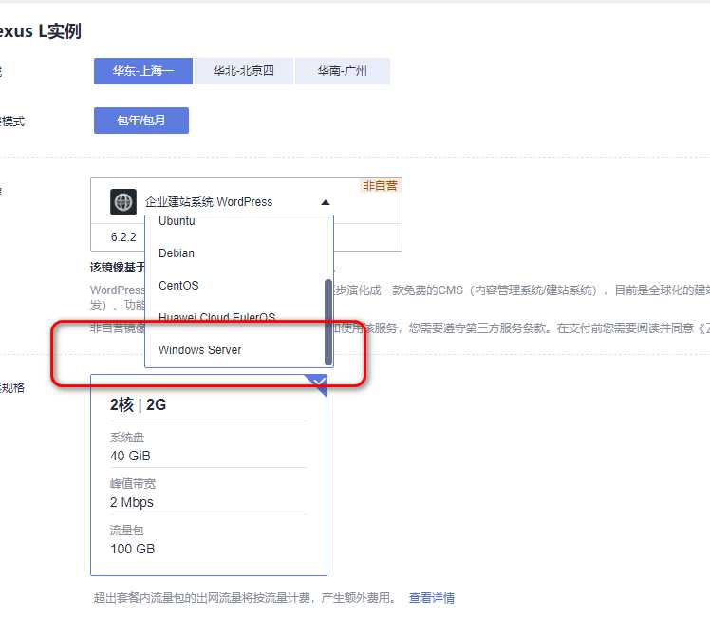The width and height of the screenshot is (710, 617).
Task: Select the 华北-北京四 region button
Action: click(244, 71)
